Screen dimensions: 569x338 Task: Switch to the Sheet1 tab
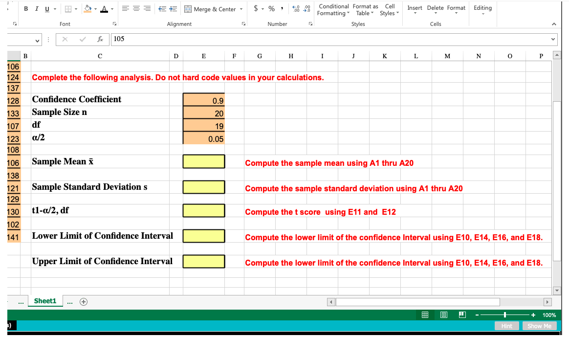click(45, 301)
